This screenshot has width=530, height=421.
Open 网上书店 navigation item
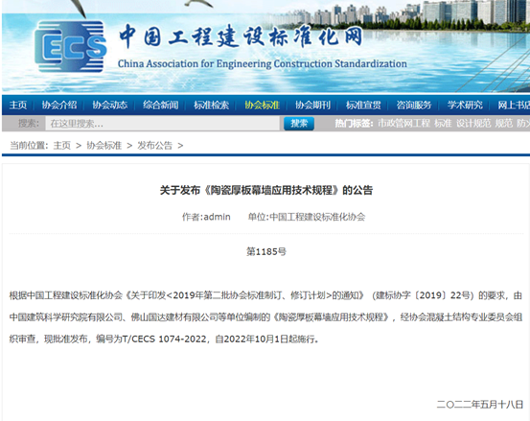coord(514,105)
